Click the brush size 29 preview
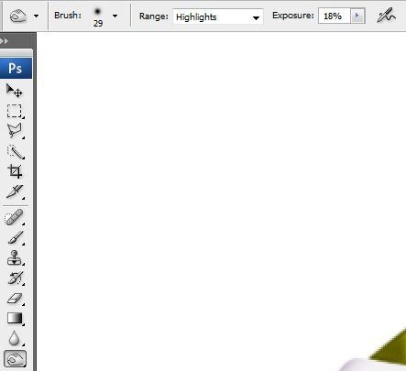Screen dimensions: 406x371 pos(98,16)
